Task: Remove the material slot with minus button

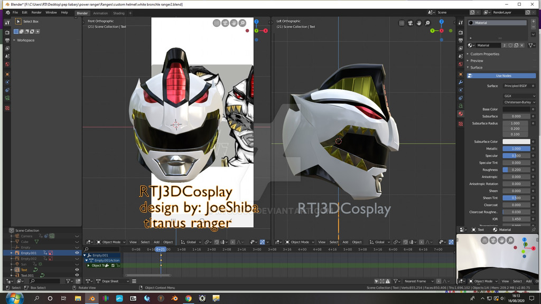Action: click(x=533, y=27)
